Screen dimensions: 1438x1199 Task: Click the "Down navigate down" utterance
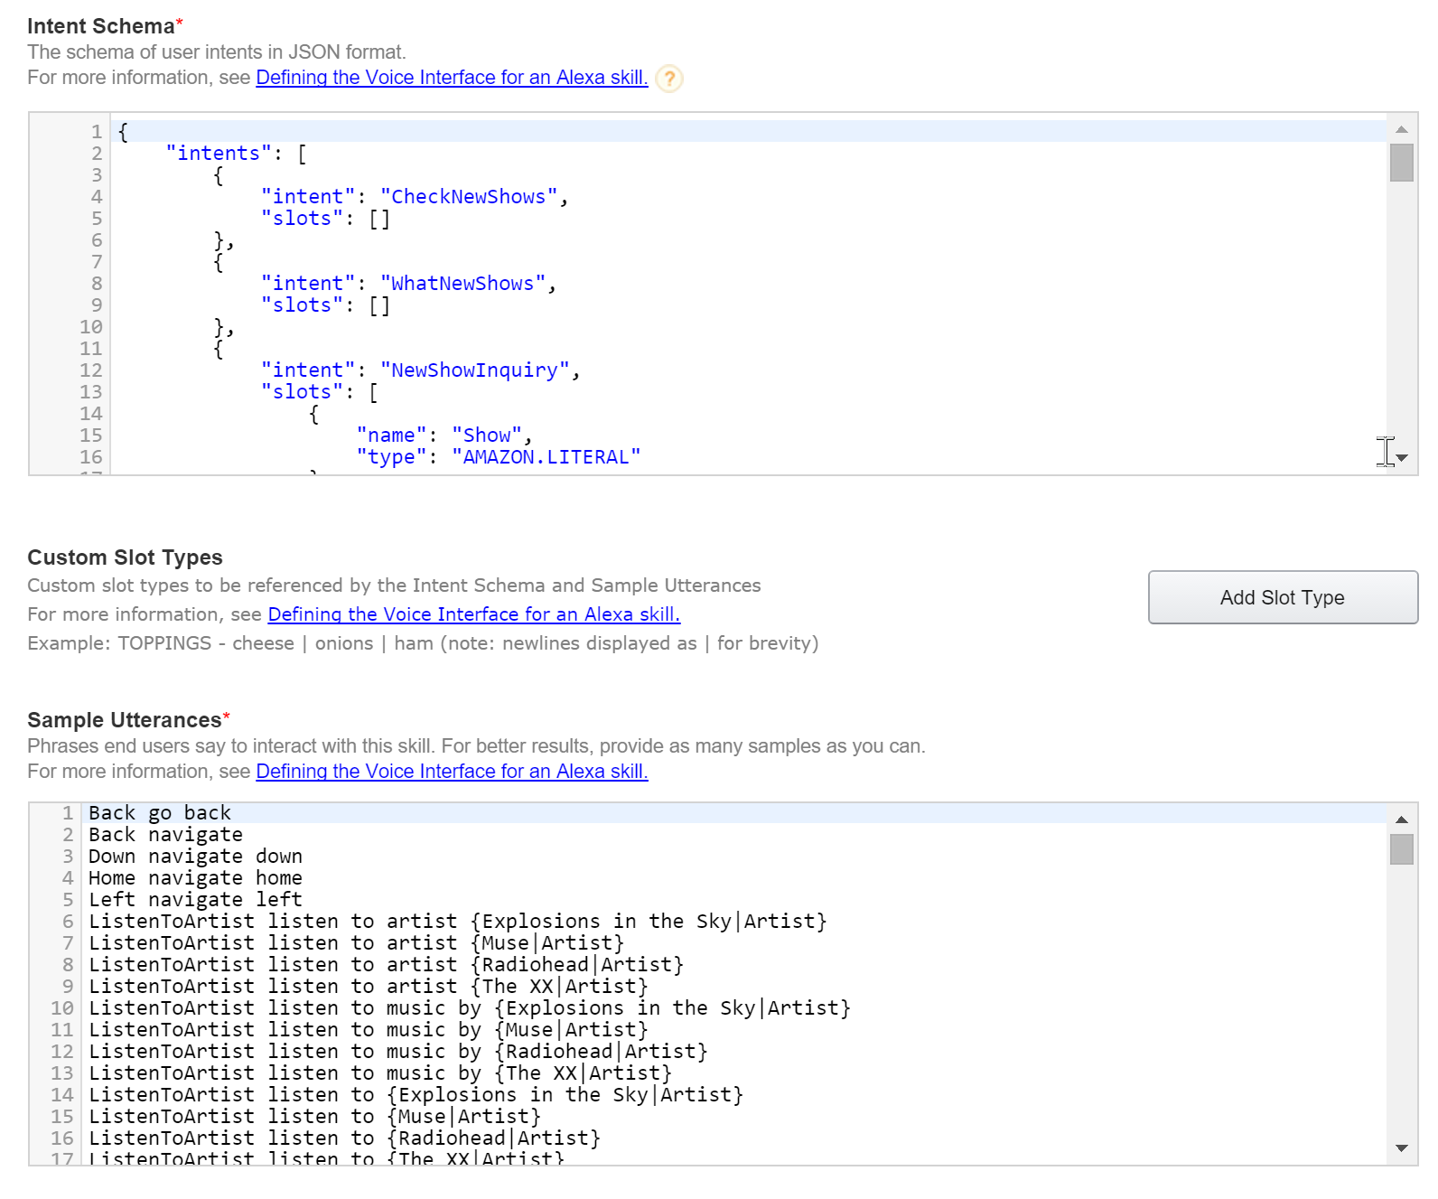pos(195,857)
